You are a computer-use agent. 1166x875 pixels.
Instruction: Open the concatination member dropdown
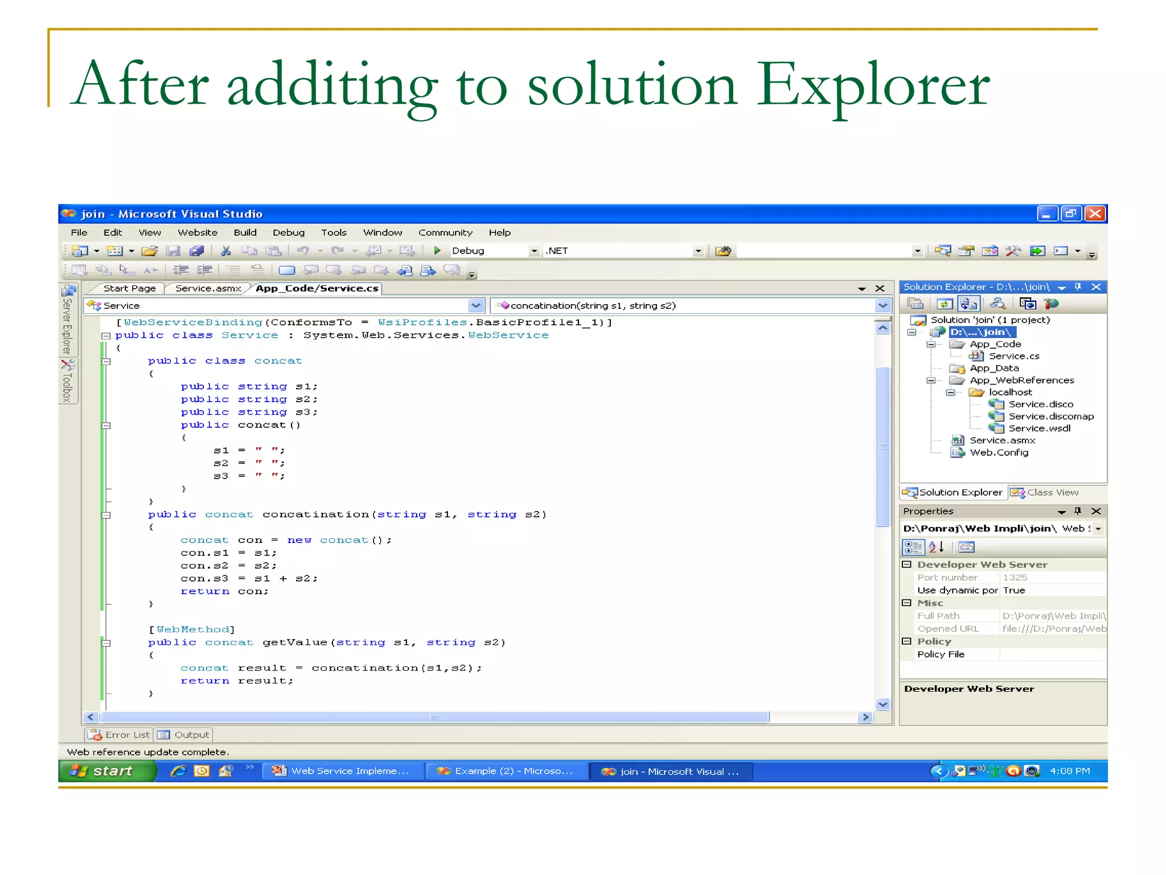[882, 306]
